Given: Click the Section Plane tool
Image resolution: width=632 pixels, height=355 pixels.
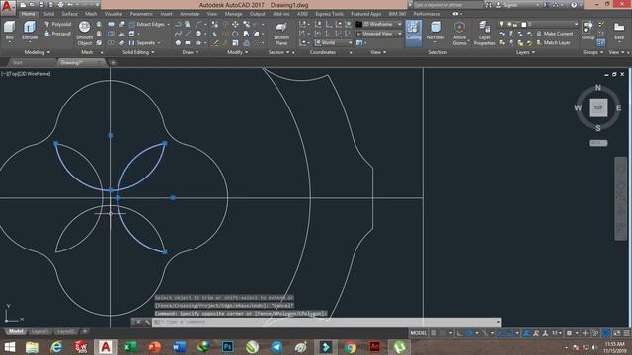Looking at the screenshot, I should coord(281,34).
